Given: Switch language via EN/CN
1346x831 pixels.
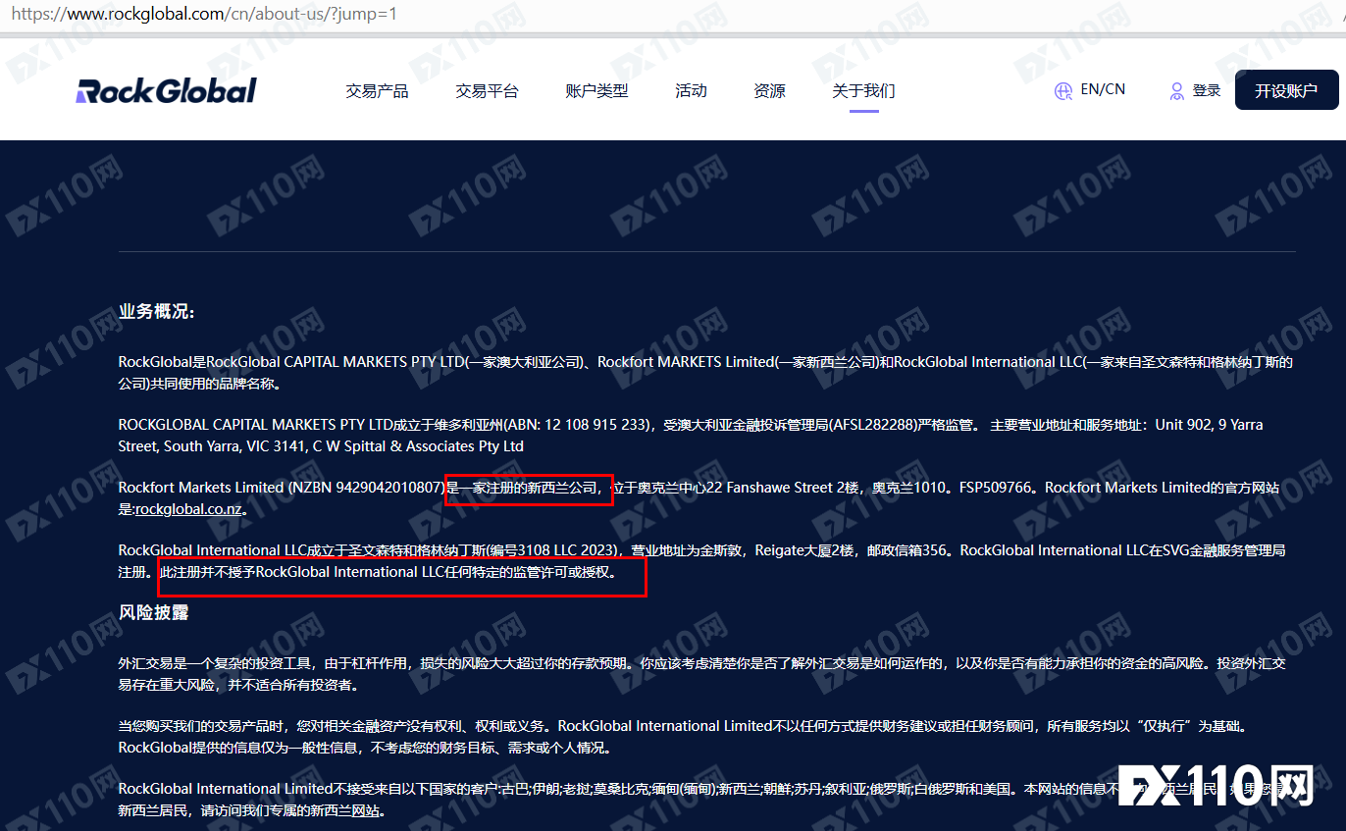Looking at the screenshot, I should (1103, 89).
